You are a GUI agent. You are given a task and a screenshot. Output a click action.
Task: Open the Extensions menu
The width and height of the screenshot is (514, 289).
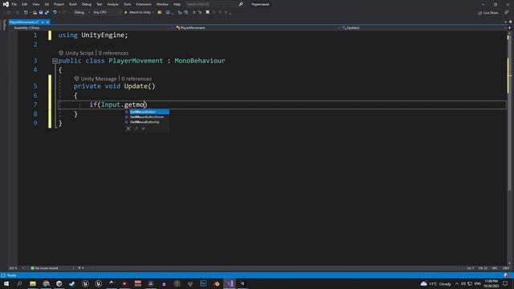(x=144, y=4)
